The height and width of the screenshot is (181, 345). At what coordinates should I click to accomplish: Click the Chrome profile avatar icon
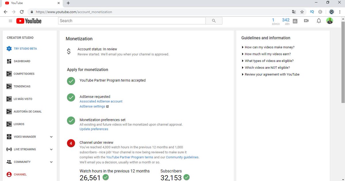pos(331,12)
